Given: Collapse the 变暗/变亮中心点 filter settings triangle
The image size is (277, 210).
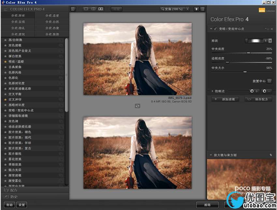Looking at the screenshot, I should (x=211, y=29).
